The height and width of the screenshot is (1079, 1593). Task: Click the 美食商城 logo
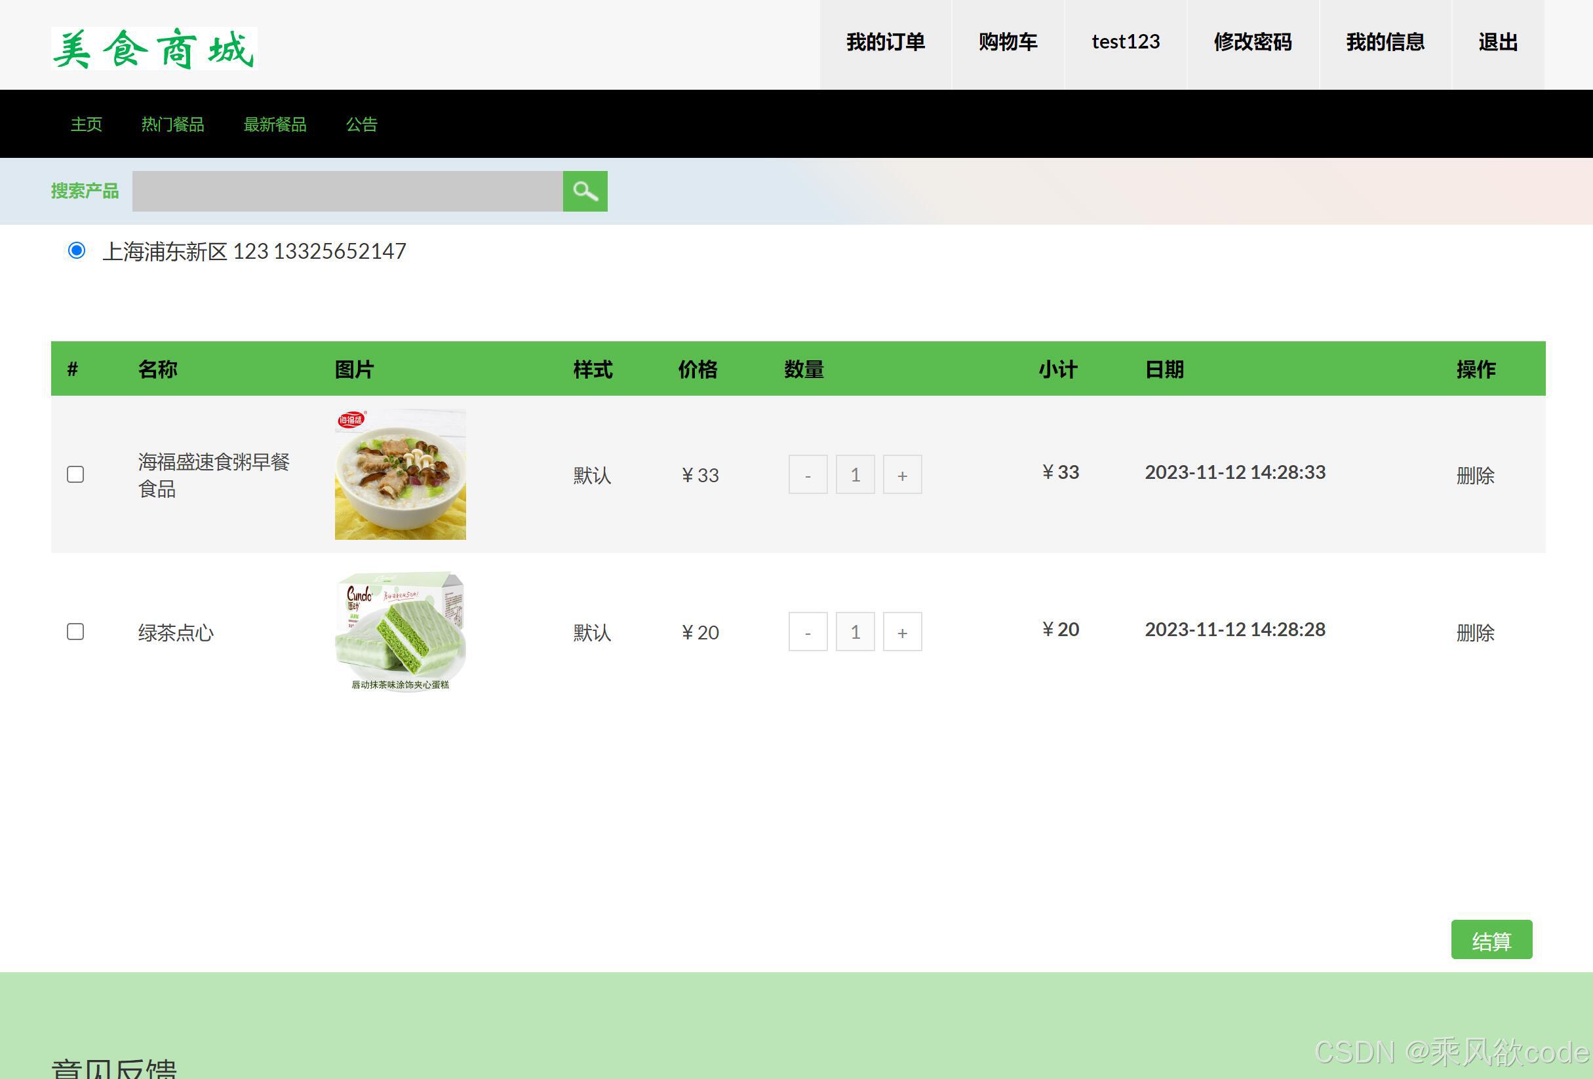click(x=154, y=48)
